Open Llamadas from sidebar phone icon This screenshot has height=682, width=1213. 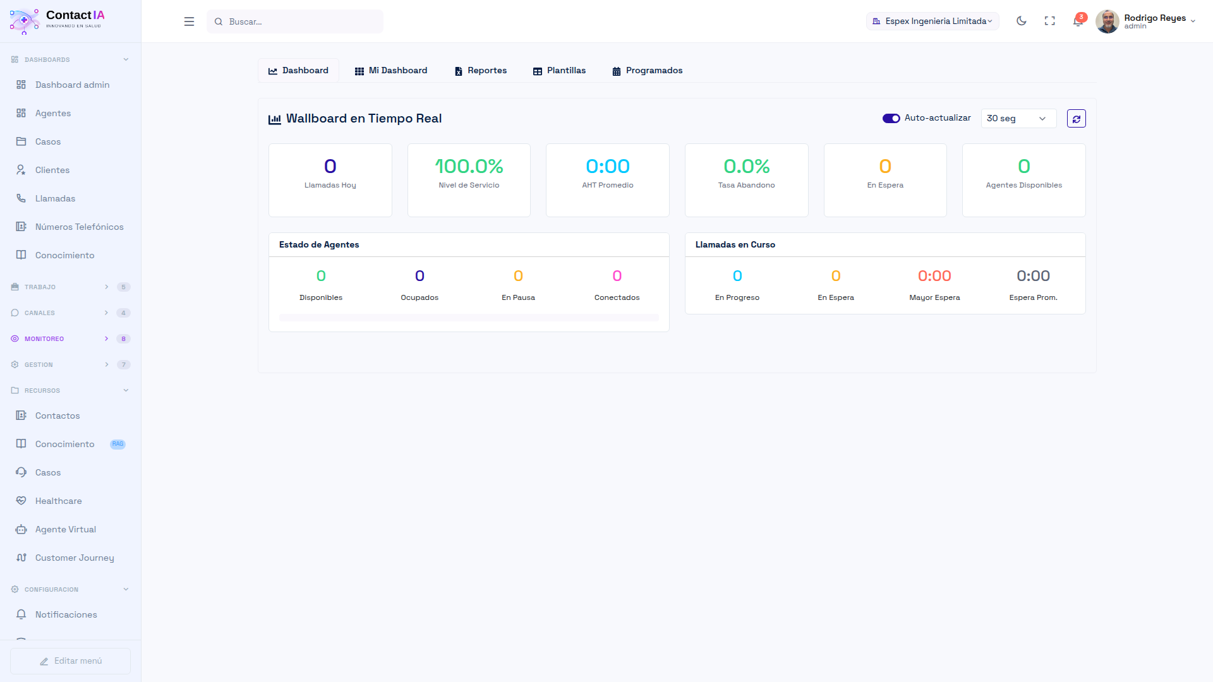pos(55,198)
